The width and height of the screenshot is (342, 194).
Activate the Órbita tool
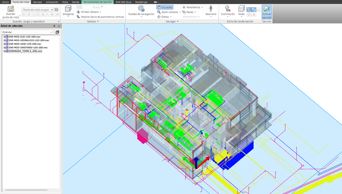[163, 17]
